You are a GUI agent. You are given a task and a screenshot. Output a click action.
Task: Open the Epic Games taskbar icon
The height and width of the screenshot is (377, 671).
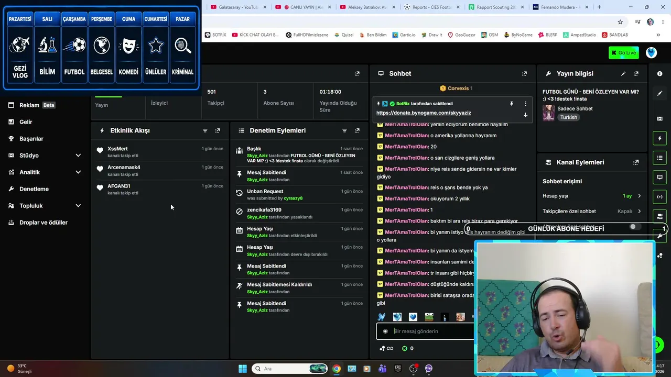coord(398,369)
